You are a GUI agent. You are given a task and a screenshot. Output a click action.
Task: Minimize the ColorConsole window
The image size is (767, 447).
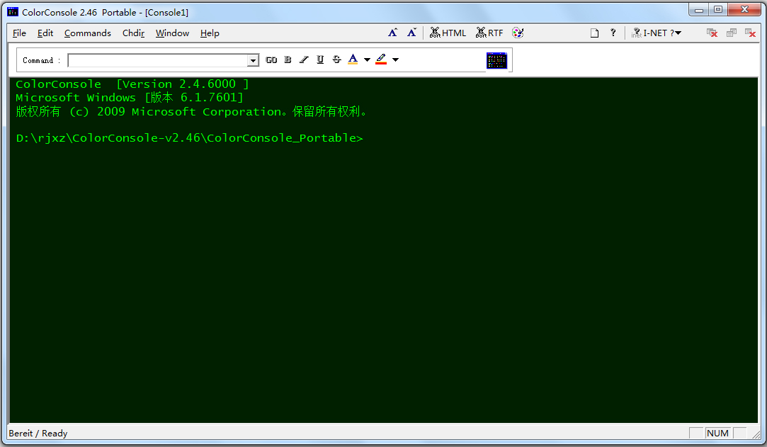(x=699, y=10)
